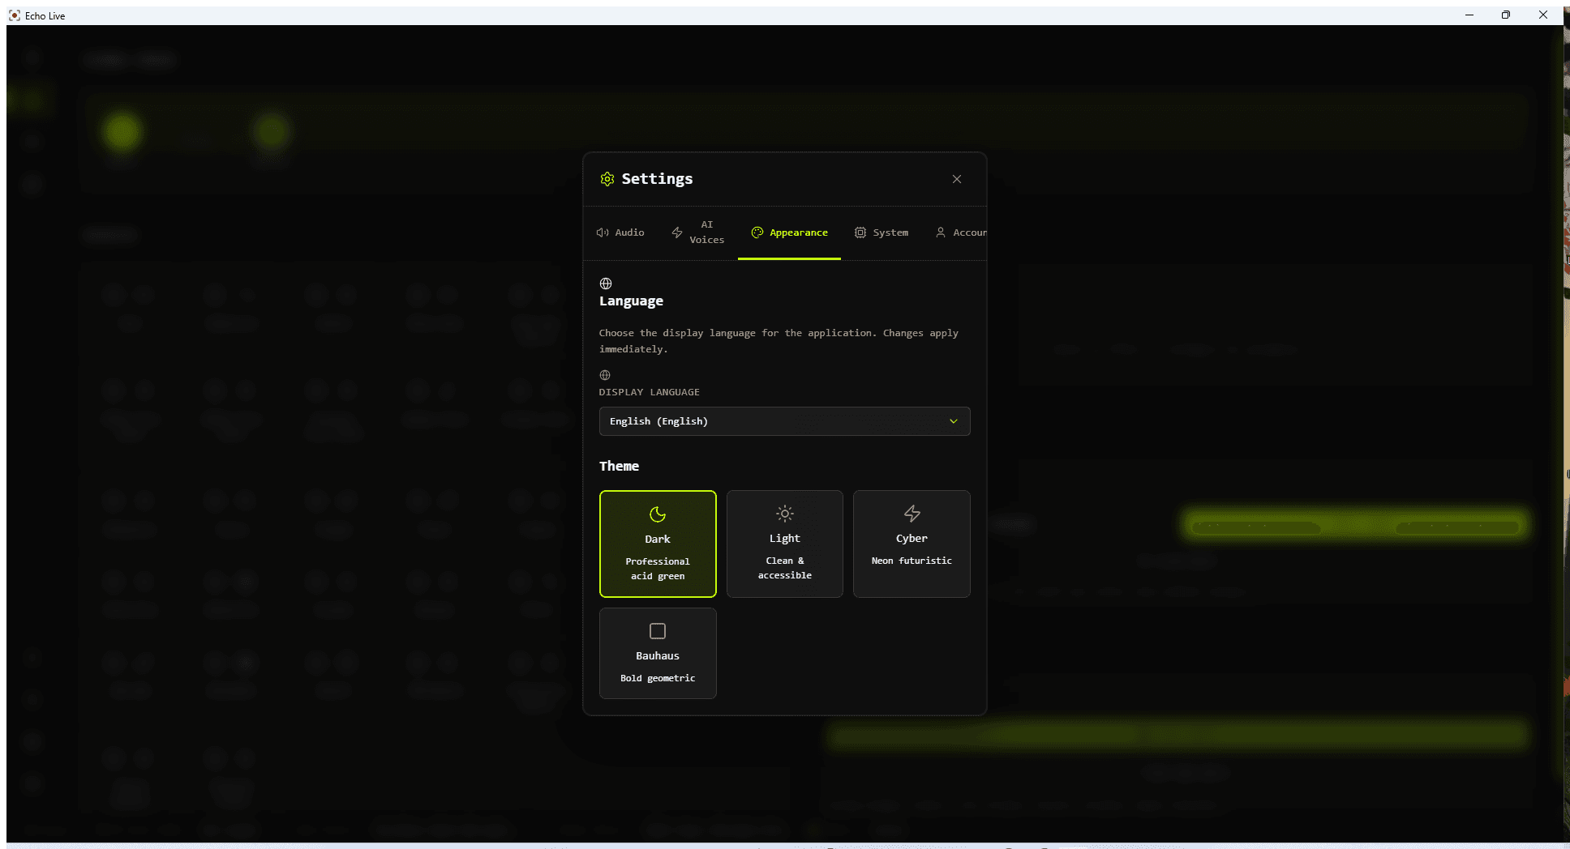Open the AI Voices tab

coord(697,233)
